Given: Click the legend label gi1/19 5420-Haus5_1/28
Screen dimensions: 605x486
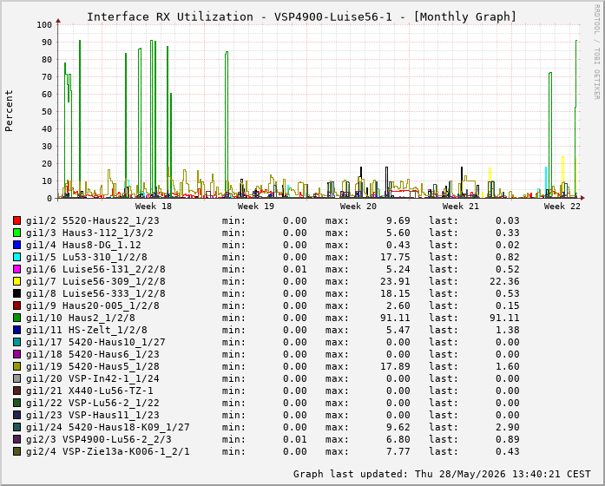Looking at the screenshot, I should pos(93,366).
